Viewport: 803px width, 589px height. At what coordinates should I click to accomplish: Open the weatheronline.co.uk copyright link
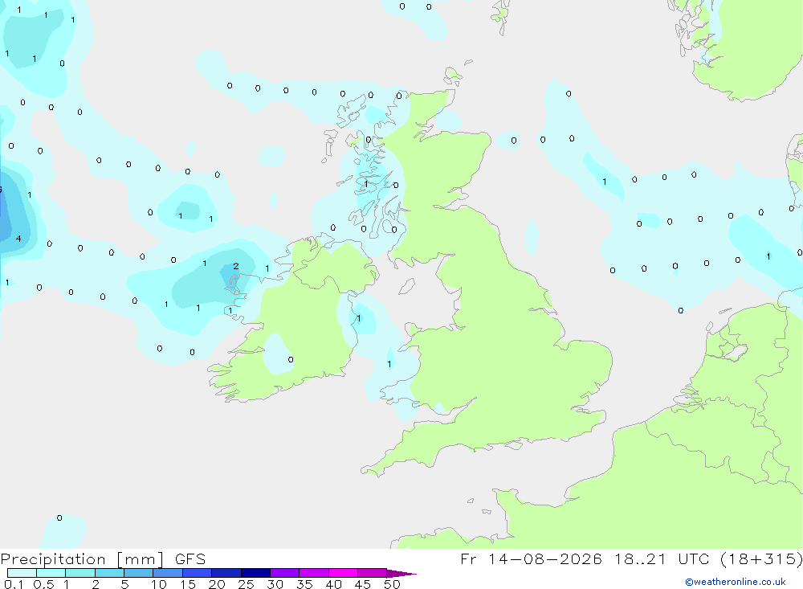[736, 582]
